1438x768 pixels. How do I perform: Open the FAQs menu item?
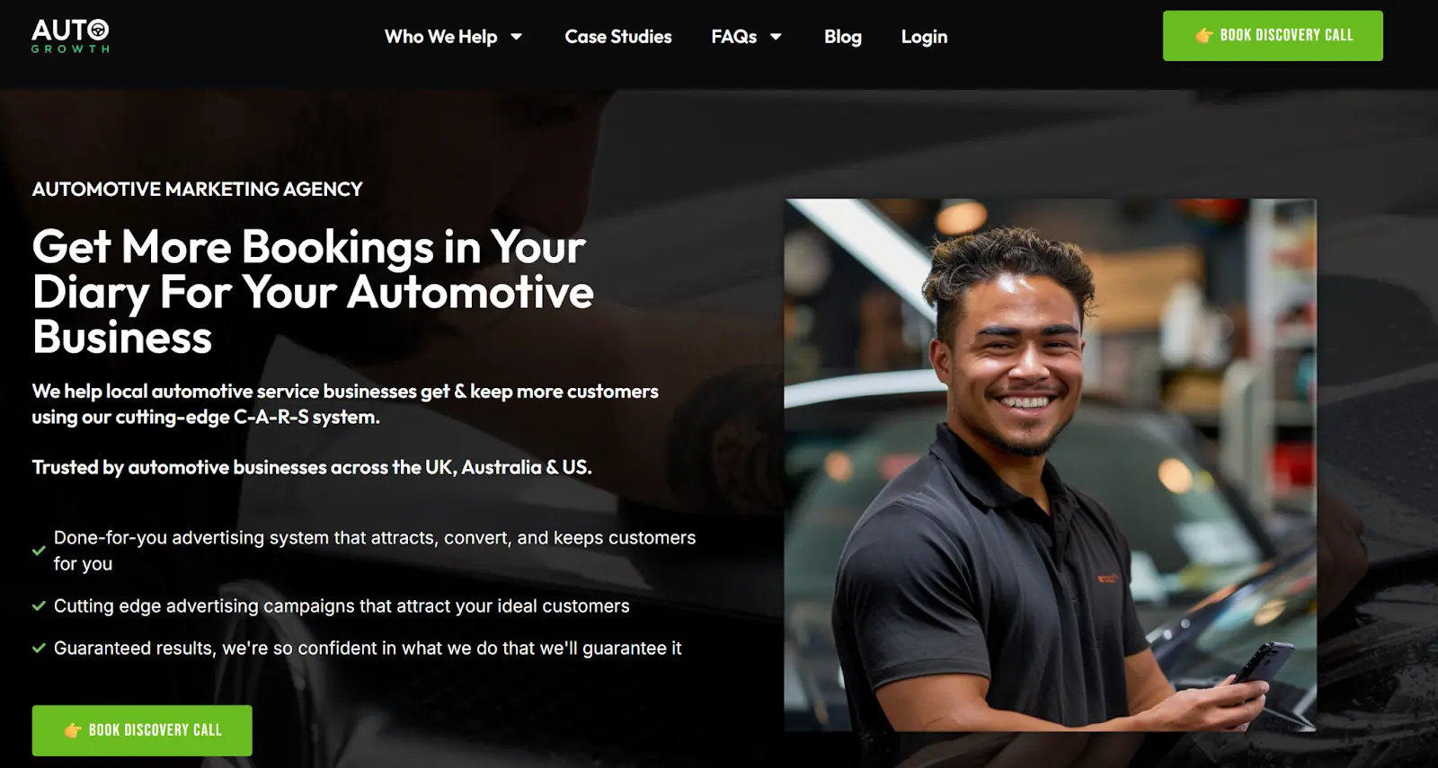tap(734, 37)
